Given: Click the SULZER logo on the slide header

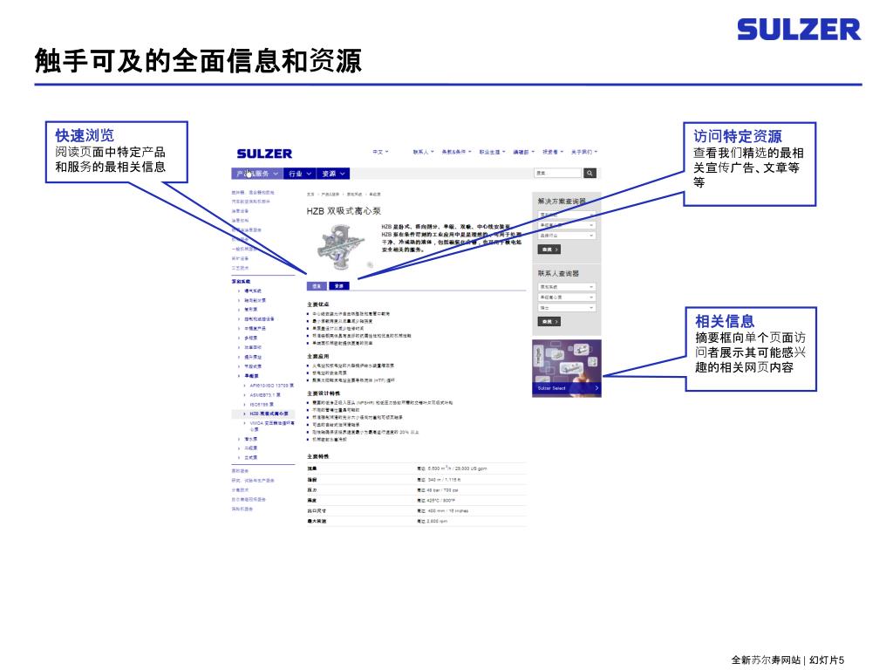Looking at the screenshot, I should tap(799, 30).
